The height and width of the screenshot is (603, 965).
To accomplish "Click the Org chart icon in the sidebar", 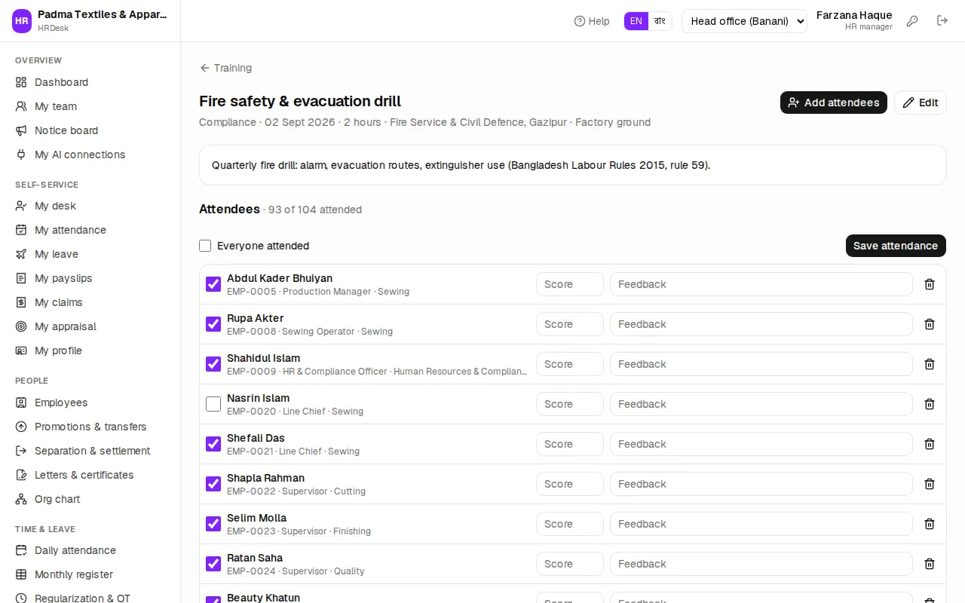I will coord(21,499).
